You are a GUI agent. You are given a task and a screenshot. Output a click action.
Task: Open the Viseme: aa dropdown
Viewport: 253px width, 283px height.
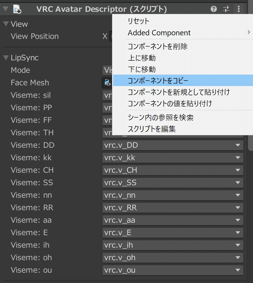pos(173,220)
